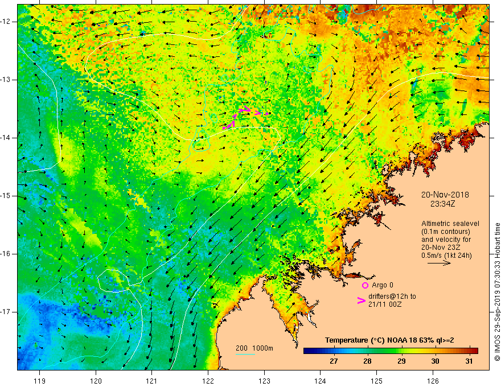The image size is (501, 387).
Task: Click the time label 23:34Z
Action: 442,204
